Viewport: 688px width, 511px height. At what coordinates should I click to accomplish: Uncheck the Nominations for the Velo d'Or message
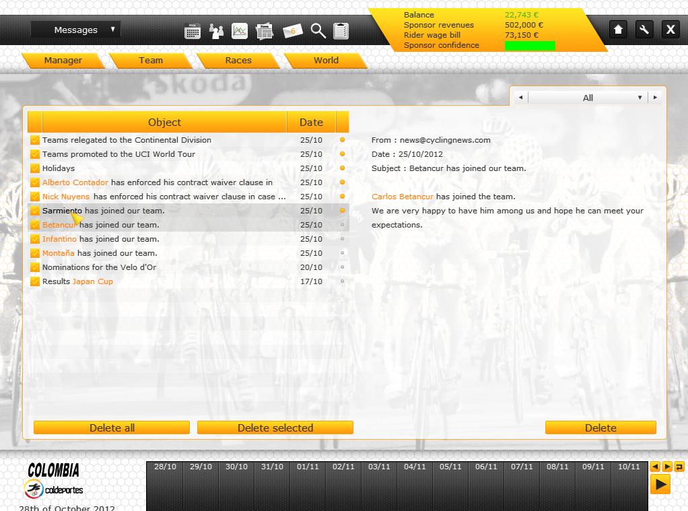point(35,267)
